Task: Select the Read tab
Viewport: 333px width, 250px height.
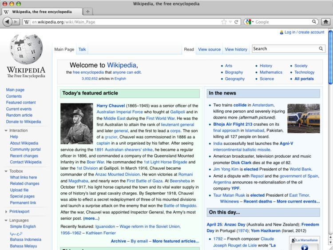Action: pyautogui.click(x=189, y=49)
